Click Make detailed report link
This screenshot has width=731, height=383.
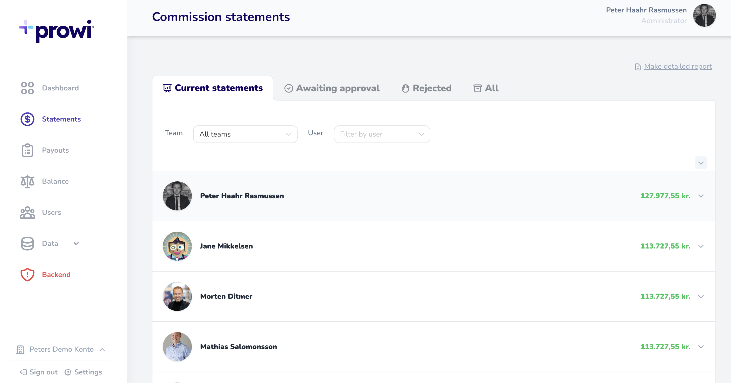coord(678,66)
